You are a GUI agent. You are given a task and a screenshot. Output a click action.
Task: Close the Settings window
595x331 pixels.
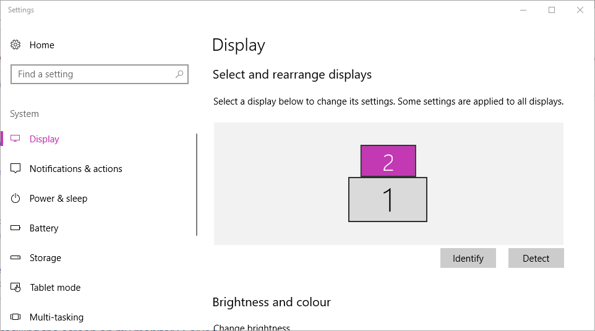pos(580,10)
